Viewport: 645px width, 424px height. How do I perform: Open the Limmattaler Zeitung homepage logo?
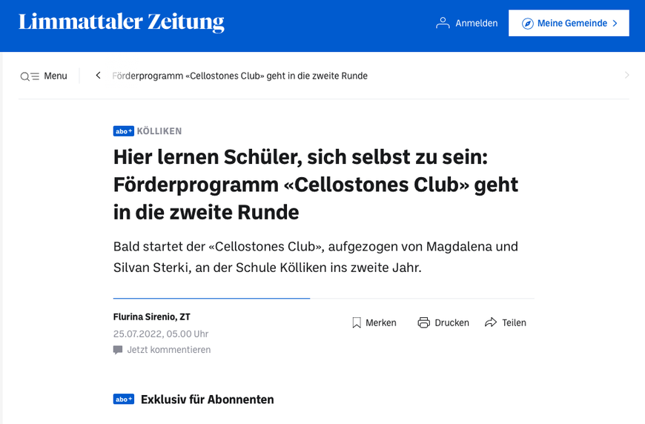pyautogui.click(x=122, y=22)
